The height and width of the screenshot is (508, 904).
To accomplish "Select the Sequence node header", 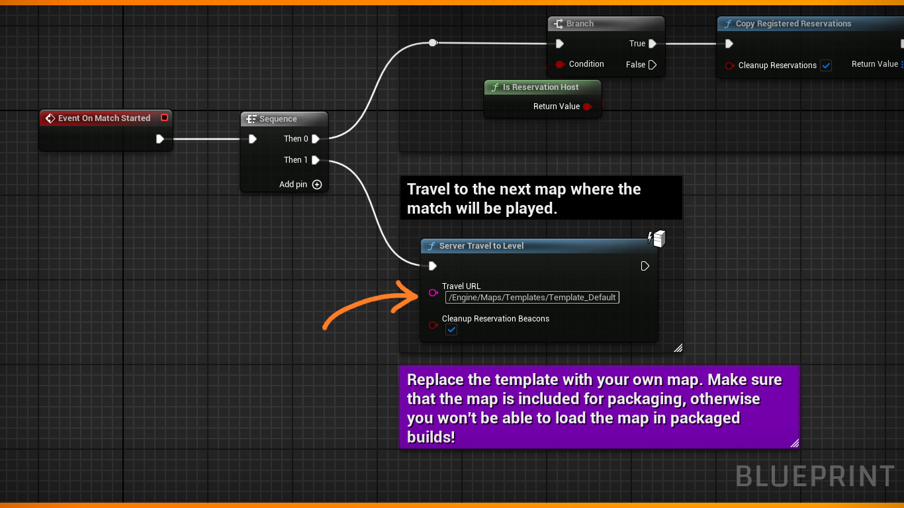I will [284, 119].
